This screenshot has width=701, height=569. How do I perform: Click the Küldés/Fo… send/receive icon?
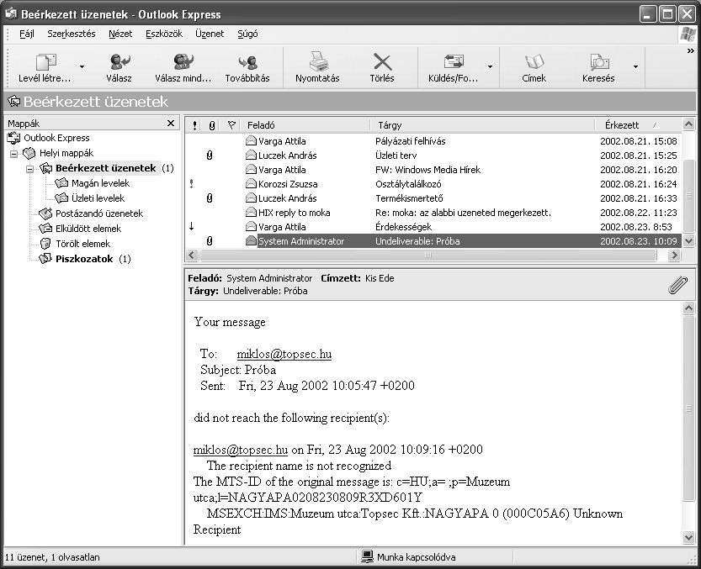pyautogui.click(x=454, y=62)
